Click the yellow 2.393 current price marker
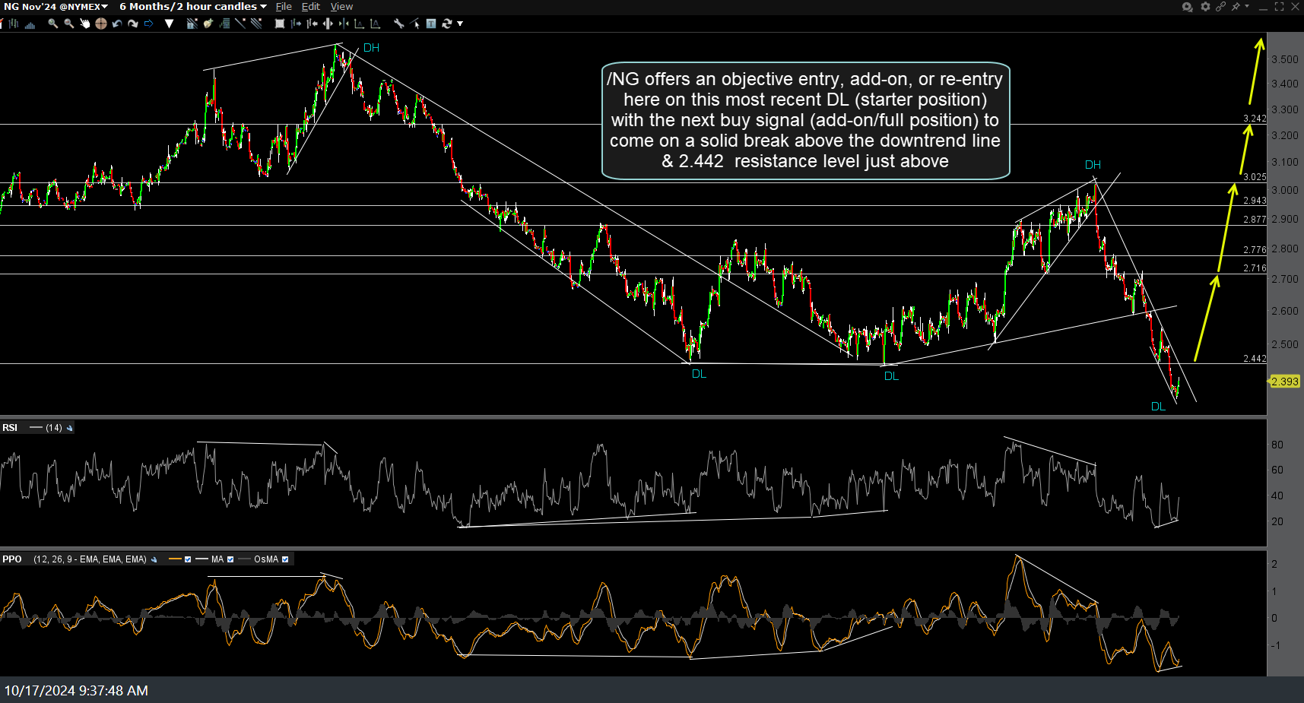Image resolution: width=1304 pixels, height=703 pixels. [x=1284, y=382]
